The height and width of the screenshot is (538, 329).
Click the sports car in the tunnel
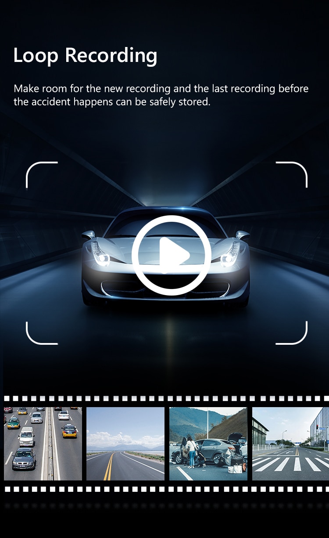click(x=165, y=257)
